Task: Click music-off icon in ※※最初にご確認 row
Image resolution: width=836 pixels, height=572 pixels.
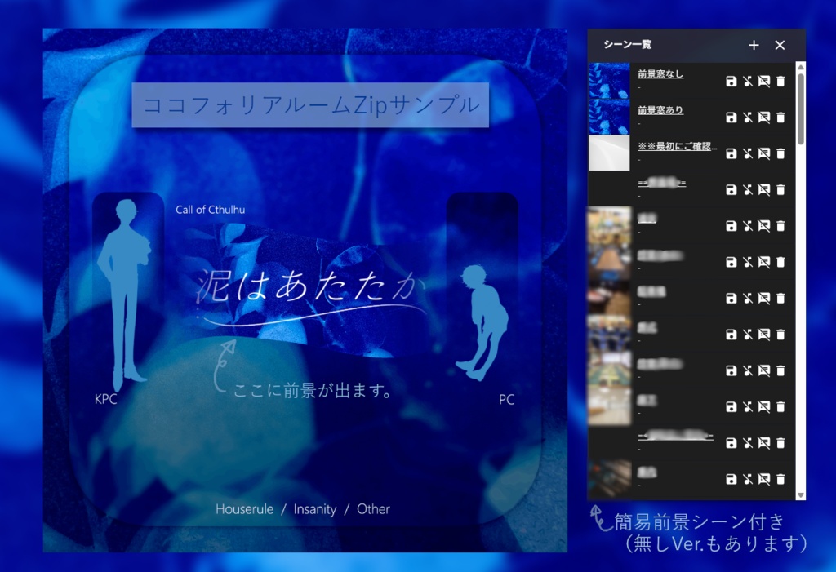Action: pyautogui.click(x=748, y=153)
